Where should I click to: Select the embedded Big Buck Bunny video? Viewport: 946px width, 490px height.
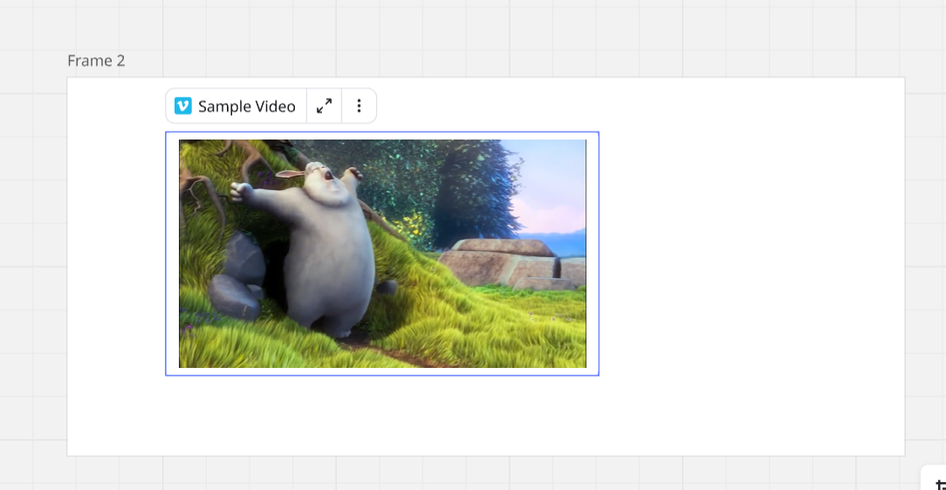(x=382, y=254)
